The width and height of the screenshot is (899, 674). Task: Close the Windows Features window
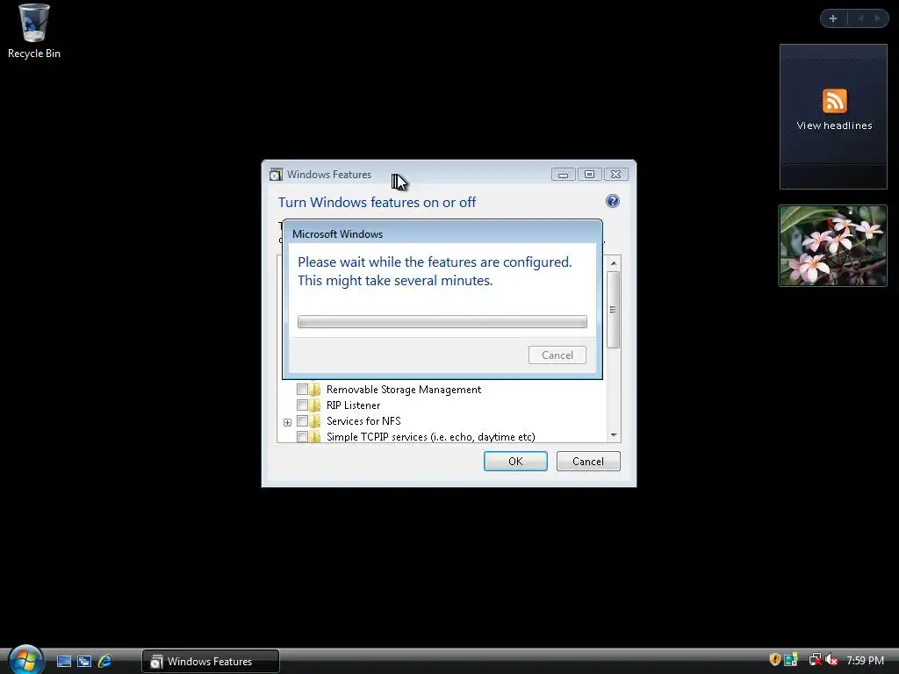click(615, 175)
